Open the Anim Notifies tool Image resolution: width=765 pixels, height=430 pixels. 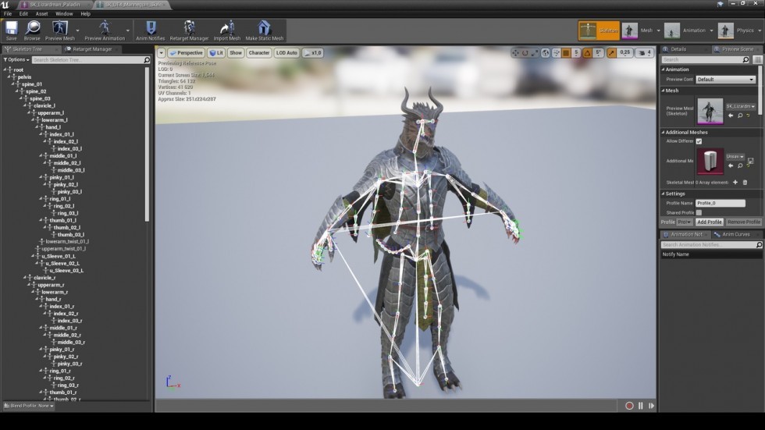tap(150, 30)
